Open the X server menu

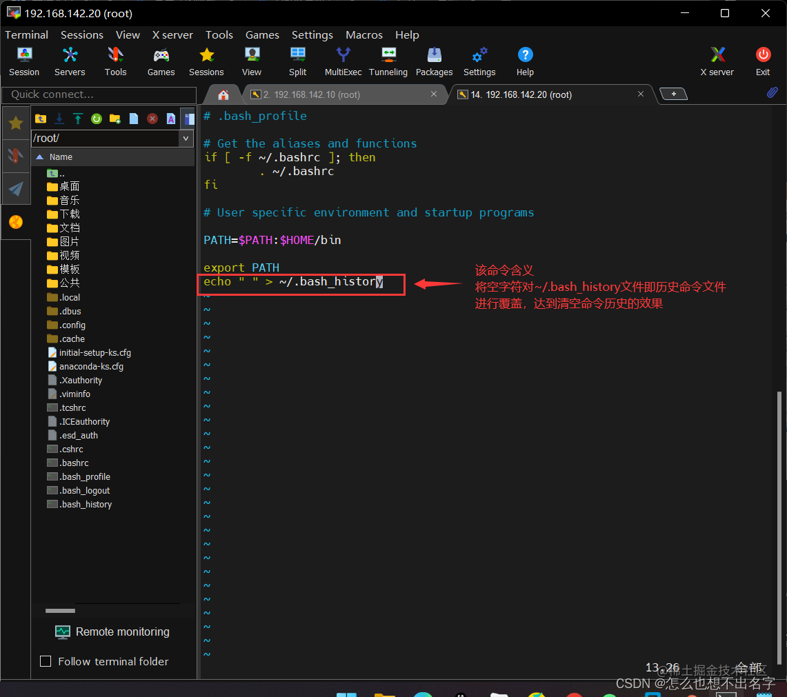172,34
